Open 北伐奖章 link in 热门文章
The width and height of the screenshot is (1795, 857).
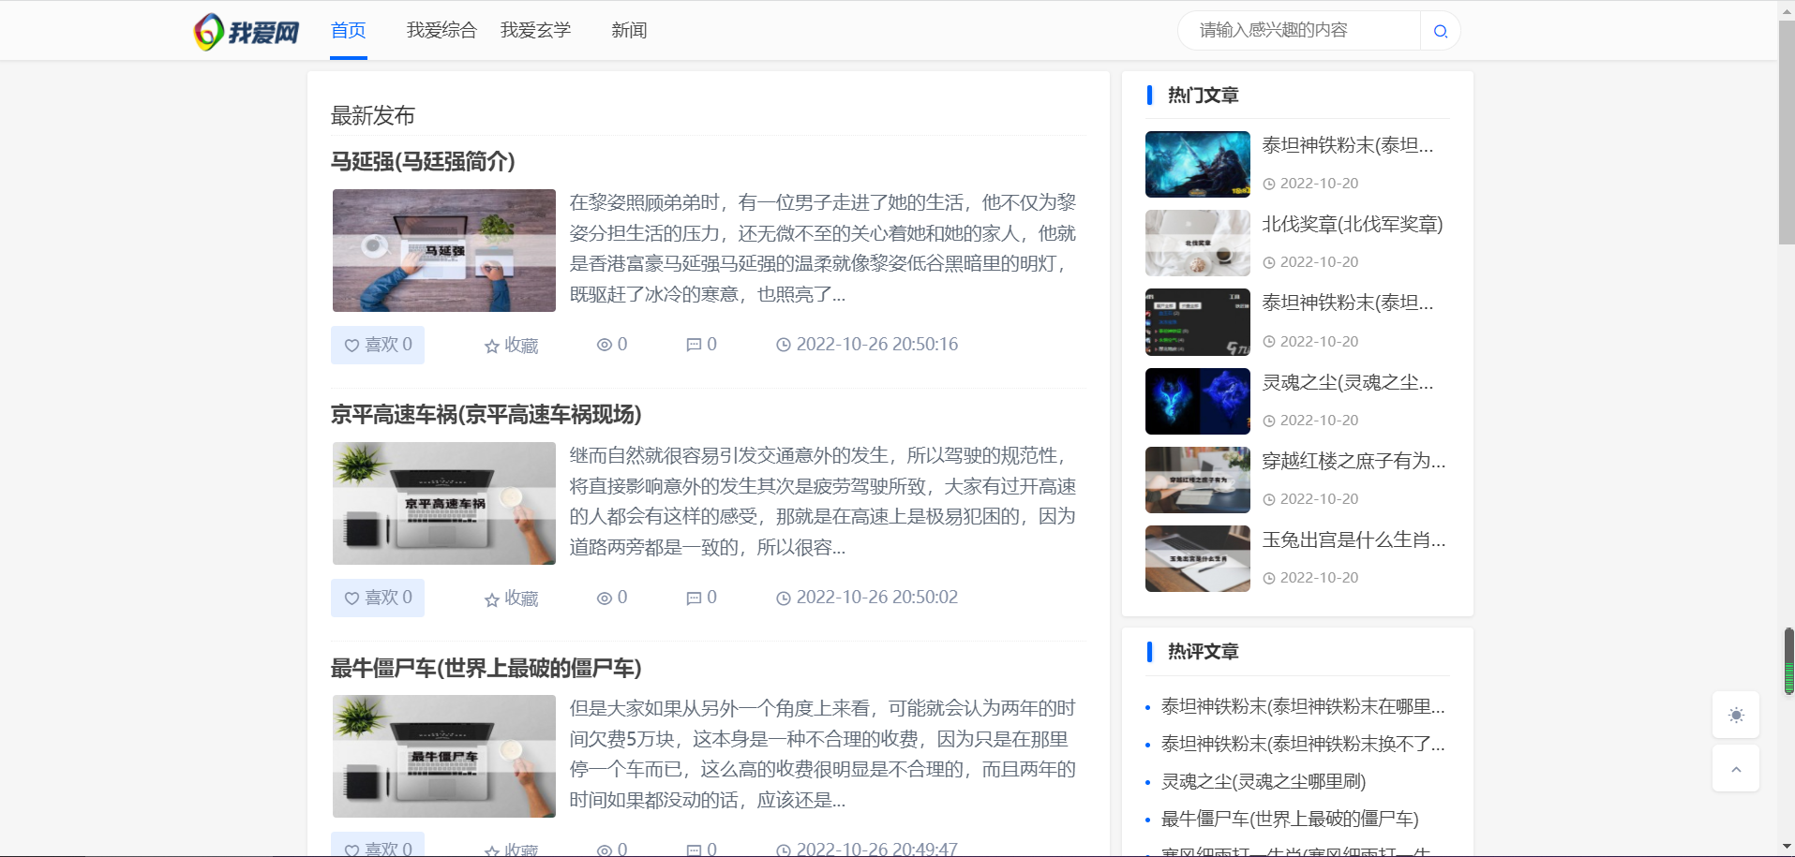(1353, 224)
